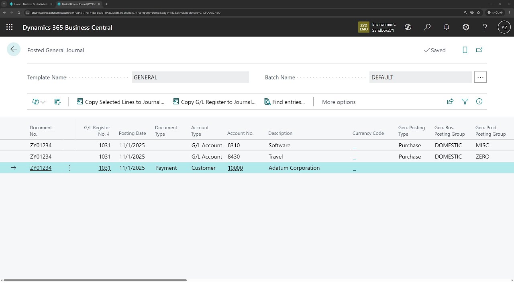
Task: Expand the Copilot action dropdown arrow
Action: tap(43, 102)
